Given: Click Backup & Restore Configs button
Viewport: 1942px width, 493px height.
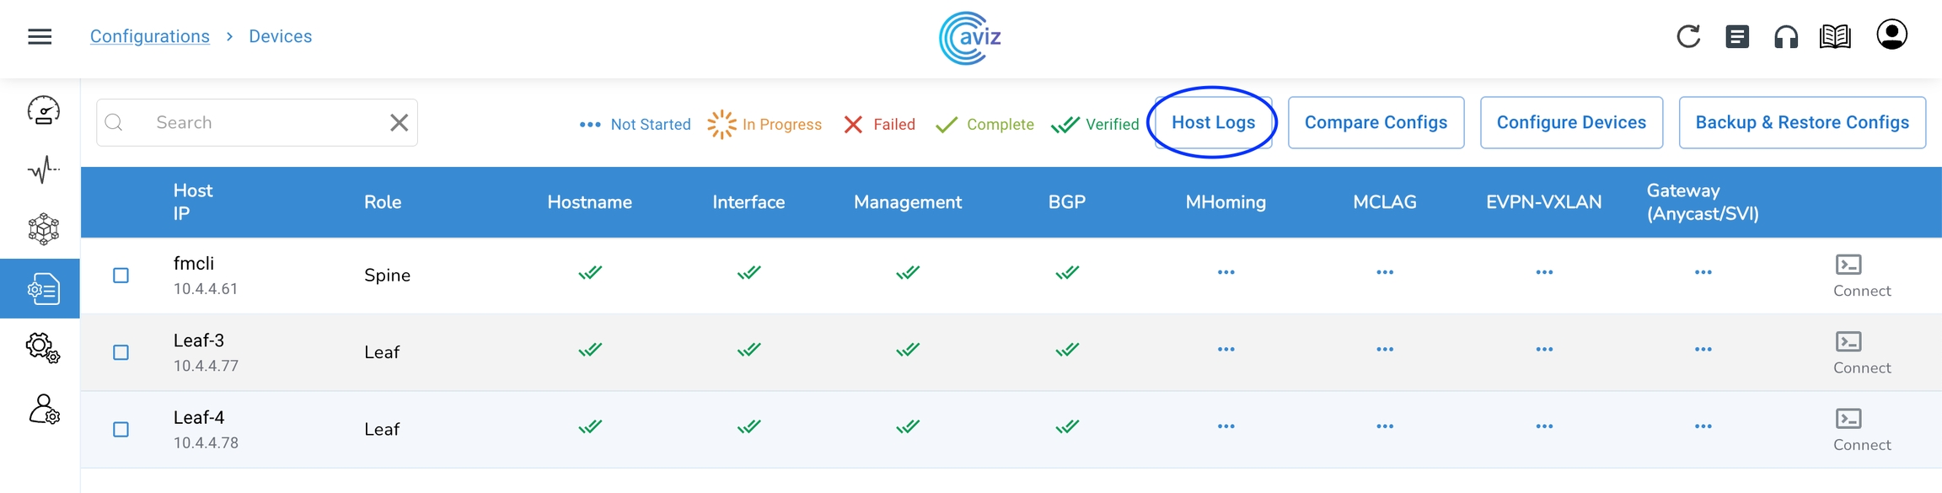Looking at the screenshot, I should click(x=1802, y=122).
